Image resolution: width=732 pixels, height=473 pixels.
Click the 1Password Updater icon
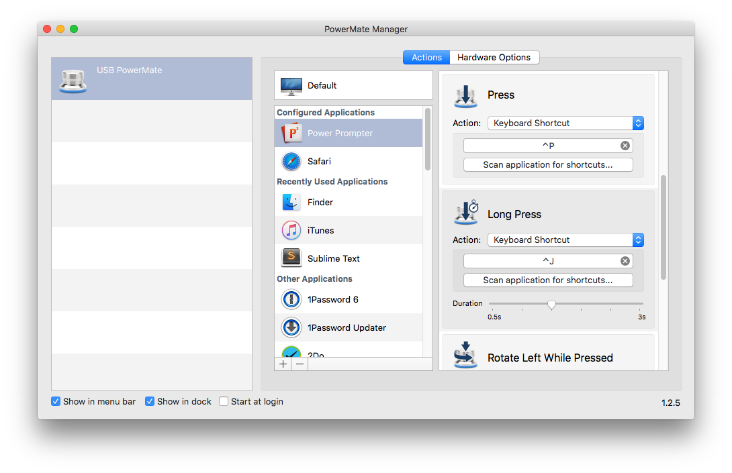(291, 327)
